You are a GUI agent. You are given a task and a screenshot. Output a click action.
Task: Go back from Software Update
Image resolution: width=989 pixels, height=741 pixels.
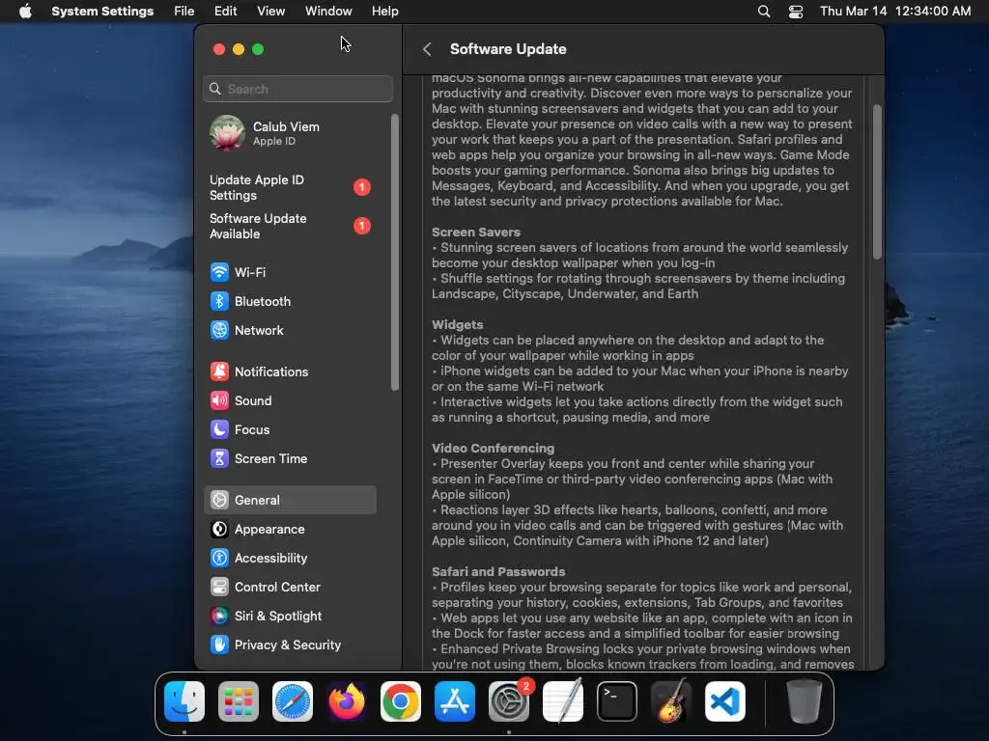click(427, 49)
